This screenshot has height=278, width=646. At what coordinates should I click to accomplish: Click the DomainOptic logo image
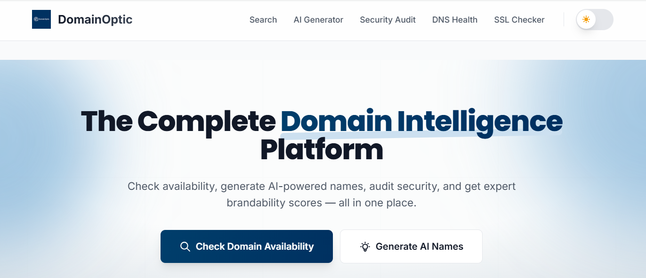pos(41,19)
